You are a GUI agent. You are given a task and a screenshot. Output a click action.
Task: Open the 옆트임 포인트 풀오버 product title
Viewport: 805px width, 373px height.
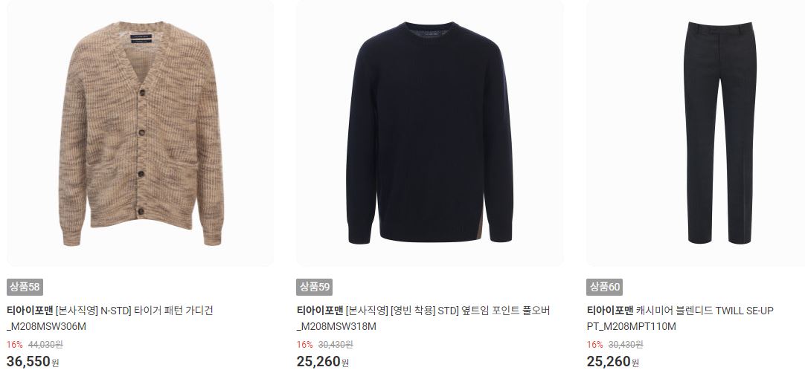[504, 311]
